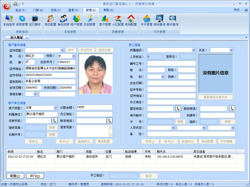Click phone icon next to 关联手机
250x187 pixels.
click(x=55, y=120)
